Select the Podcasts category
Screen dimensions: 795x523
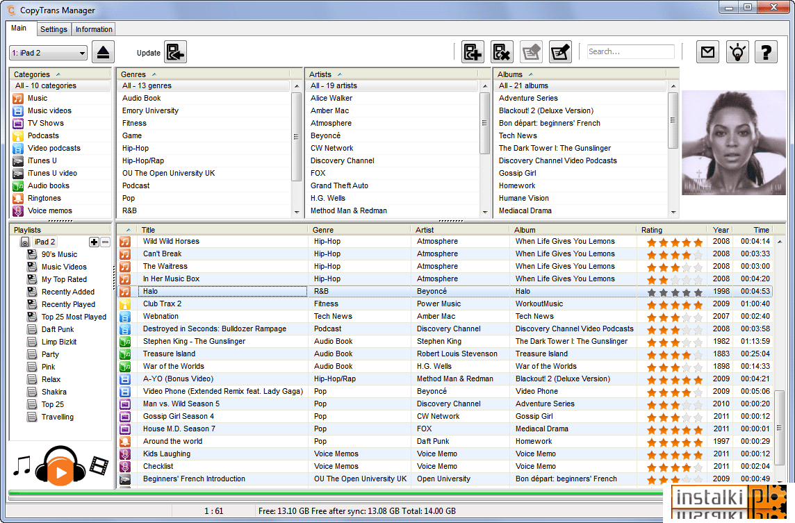pos(60,136)
